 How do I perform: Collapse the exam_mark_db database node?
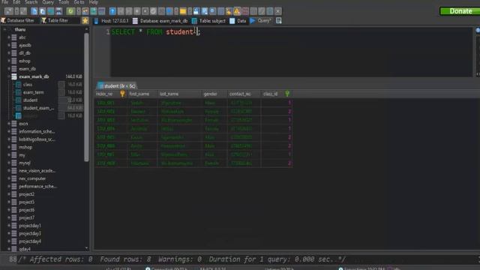9,76
